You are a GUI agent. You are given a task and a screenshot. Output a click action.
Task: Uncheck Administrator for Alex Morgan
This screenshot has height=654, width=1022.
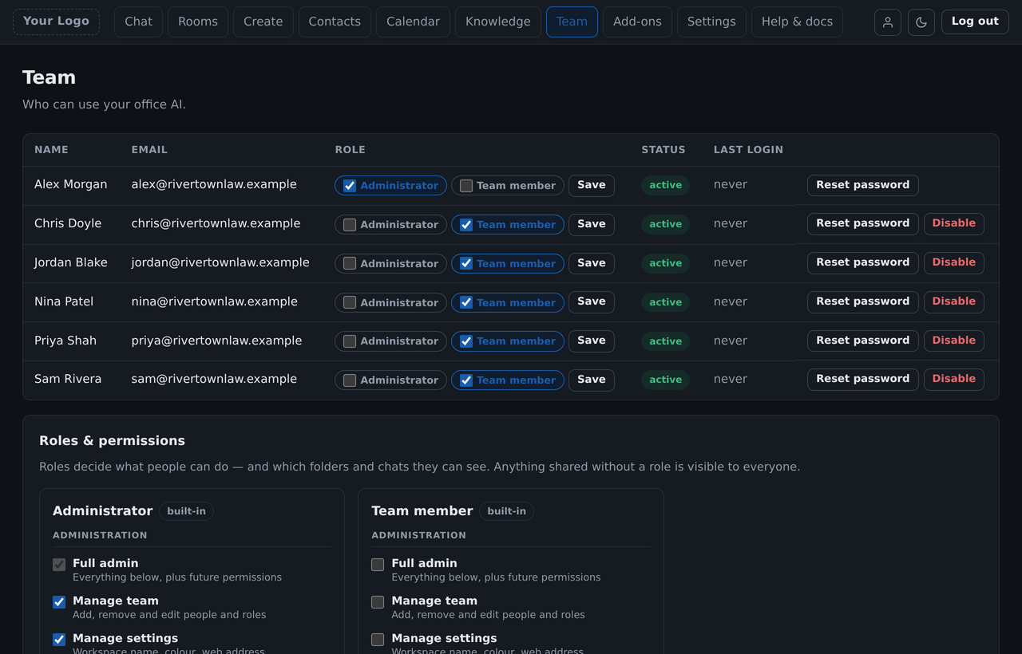coord(350,186)
